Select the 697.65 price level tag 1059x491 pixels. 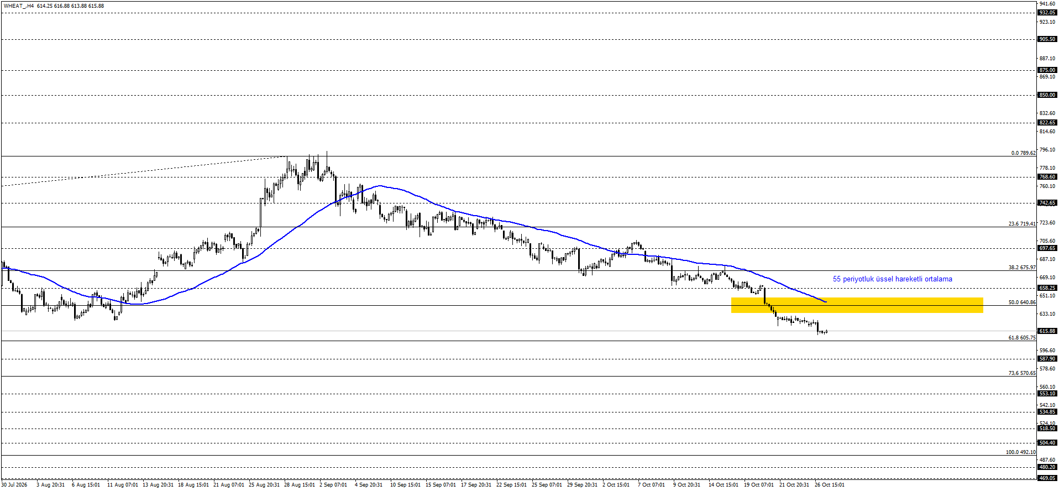click(1047, 248)
